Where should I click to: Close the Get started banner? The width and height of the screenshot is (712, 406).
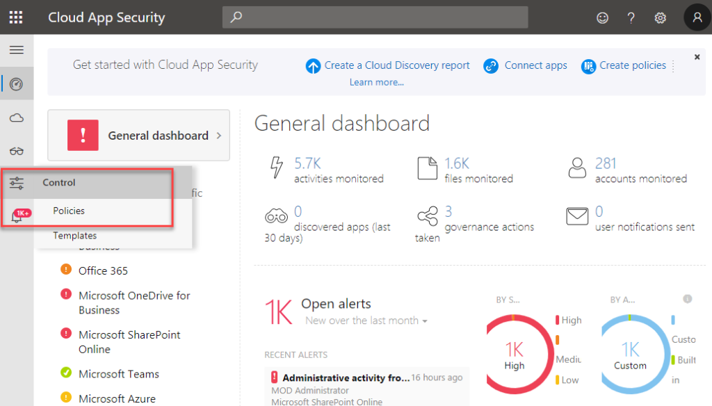(x=697, y=57)
